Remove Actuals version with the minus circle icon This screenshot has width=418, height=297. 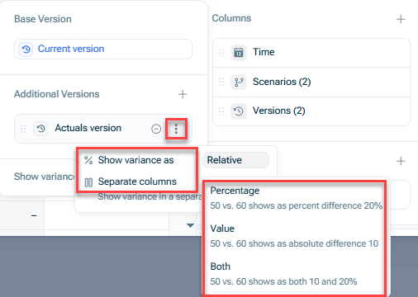pos(156,129)
